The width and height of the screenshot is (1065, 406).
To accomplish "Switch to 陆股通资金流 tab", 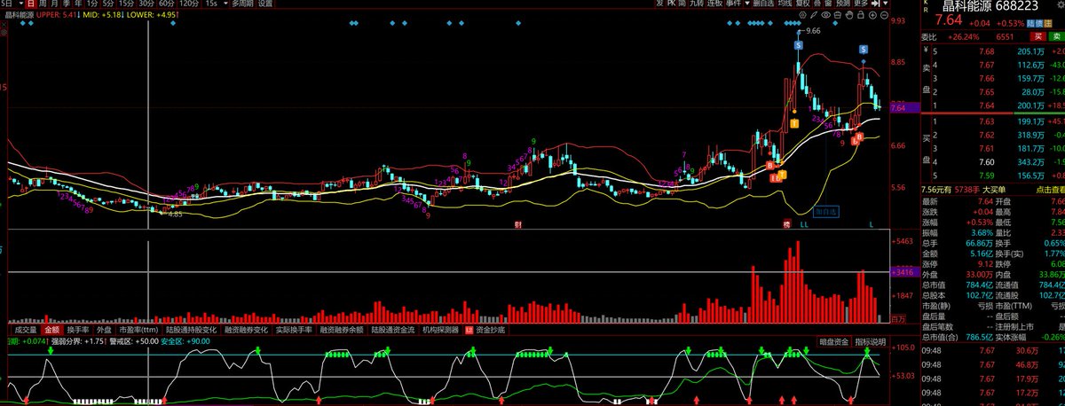I will coord(393,329).
